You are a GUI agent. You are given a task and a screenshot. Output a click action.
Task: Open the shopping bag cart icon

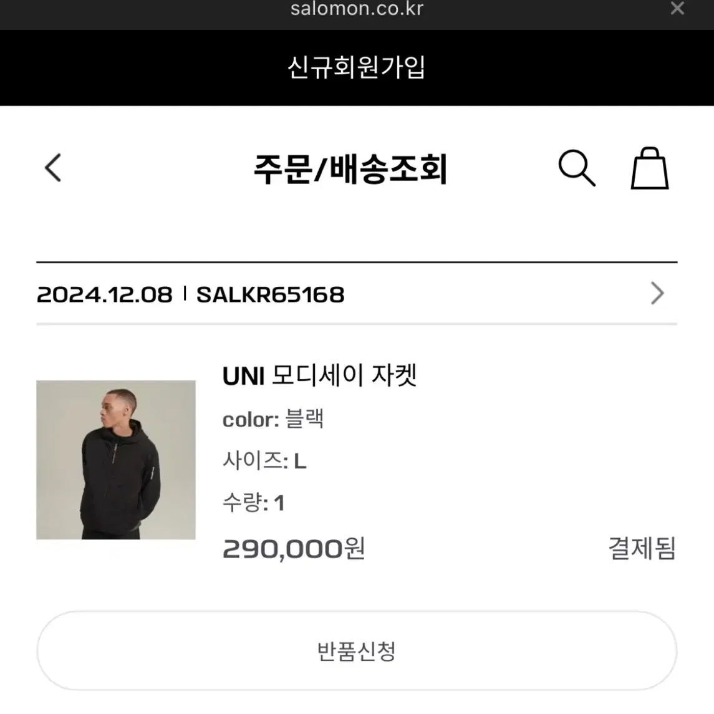coord(650,168)
